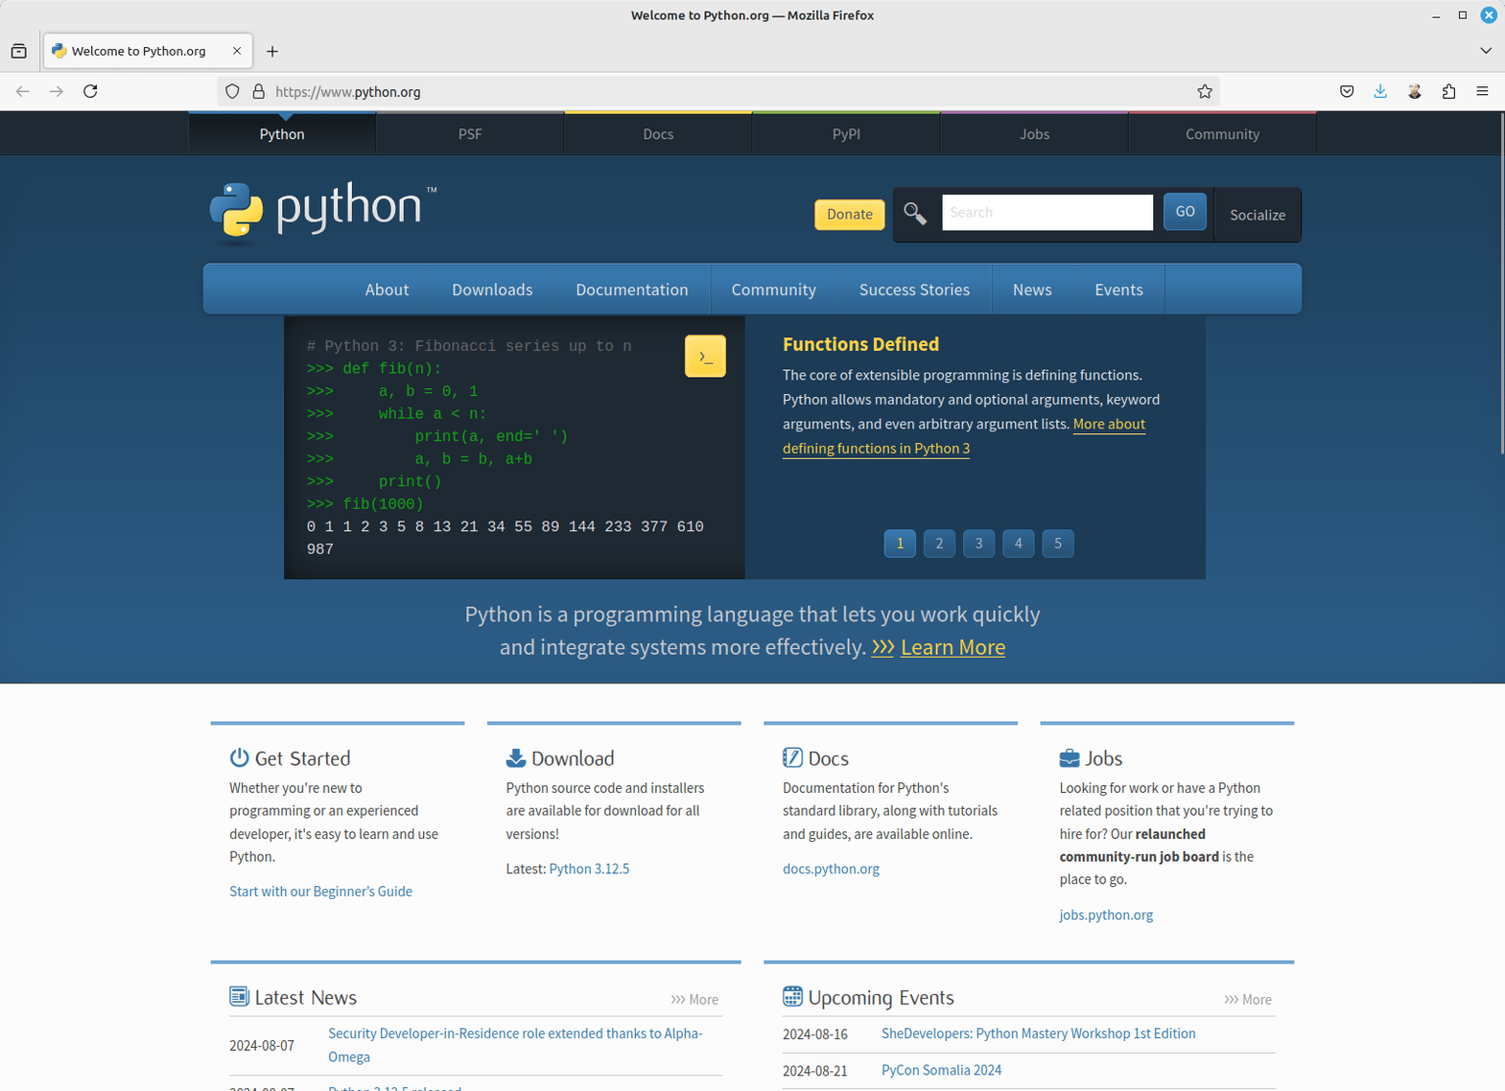1505x1091 pixels.
Task: Open the About navigation menu
Action: pyautogui.click(x=387, y=289)
